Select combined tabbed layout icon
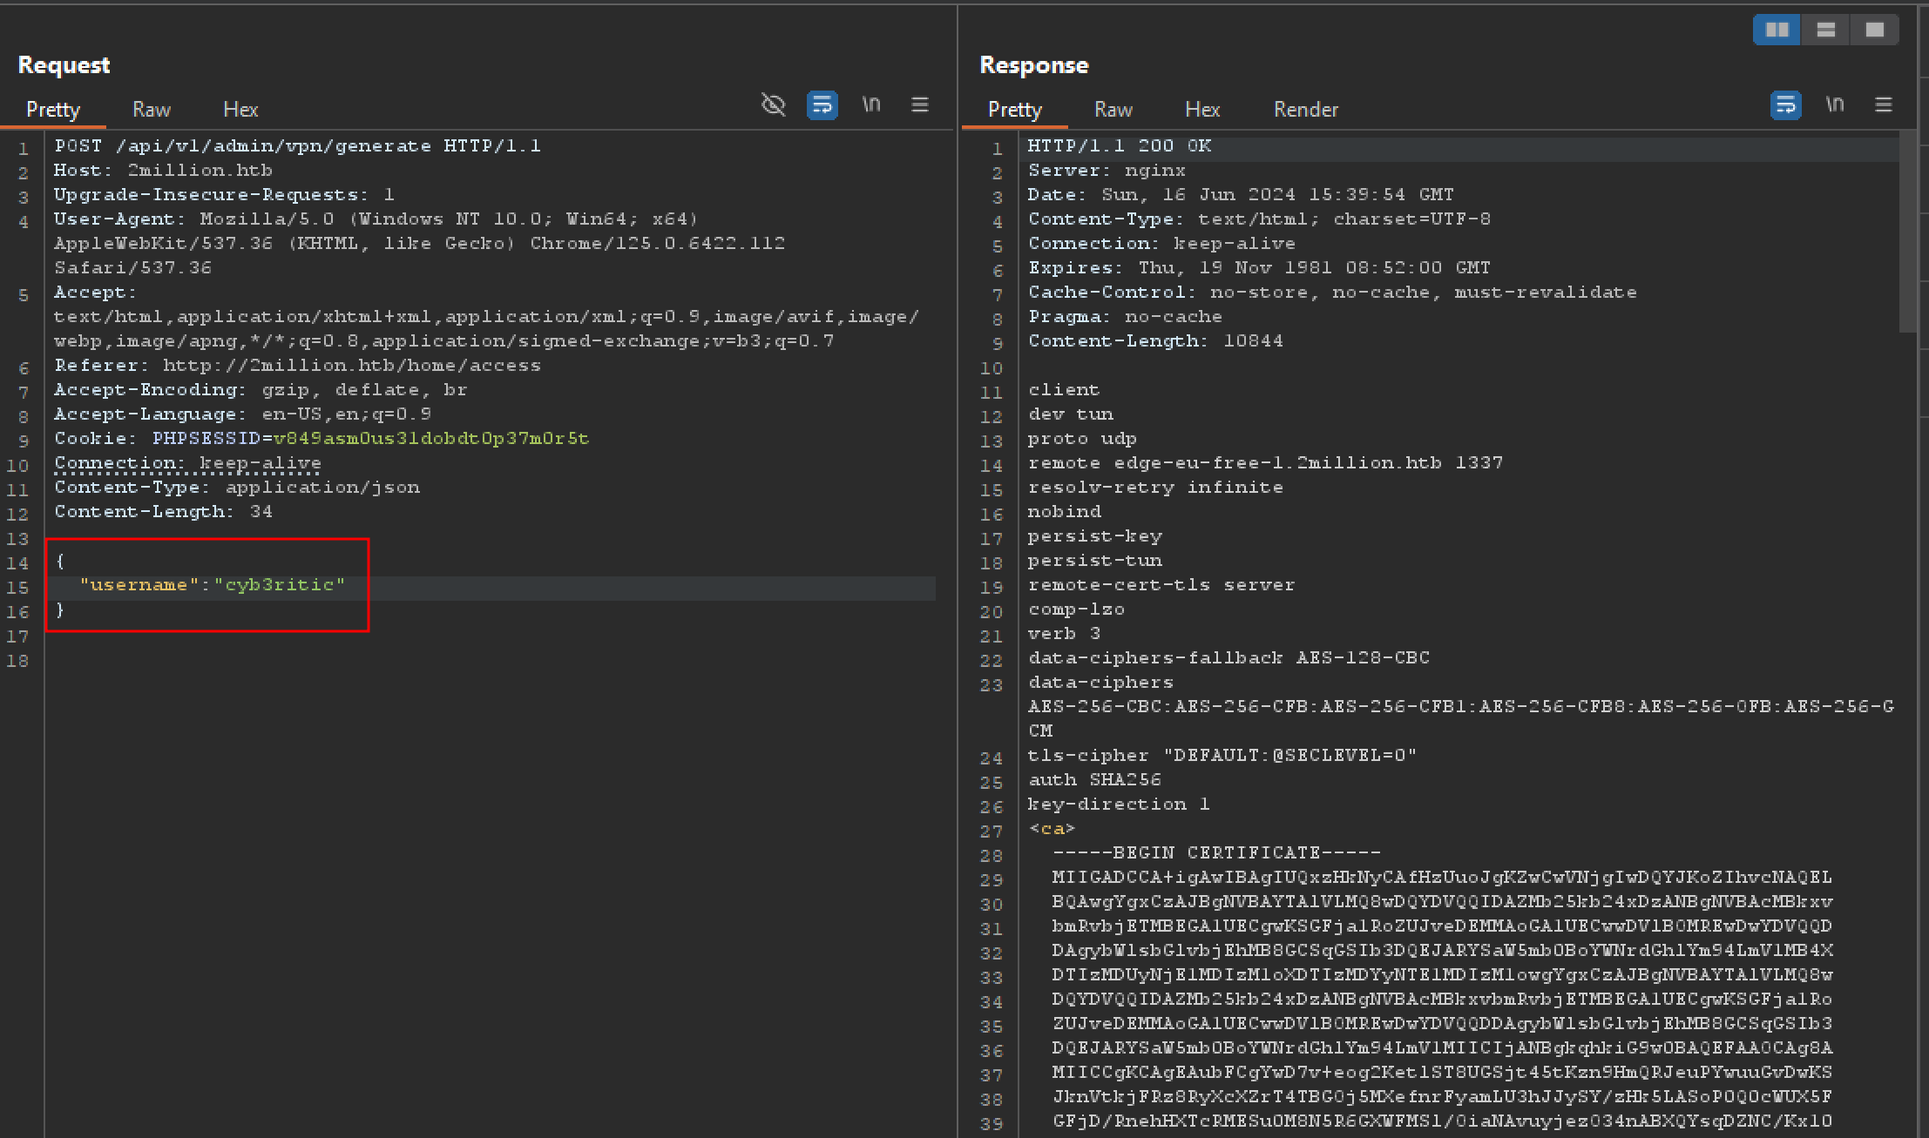 point(1875,30)
